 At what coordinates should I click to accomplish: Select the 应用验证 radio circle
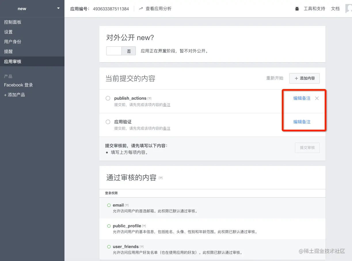click(108, 122)
